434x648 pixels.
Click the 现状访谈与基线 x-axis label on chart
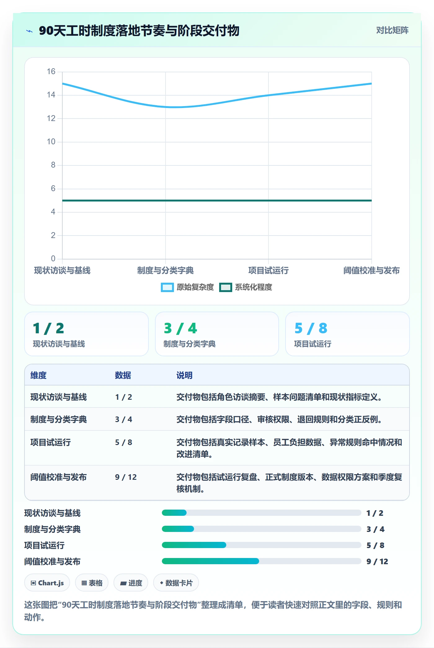coord(62,271)
